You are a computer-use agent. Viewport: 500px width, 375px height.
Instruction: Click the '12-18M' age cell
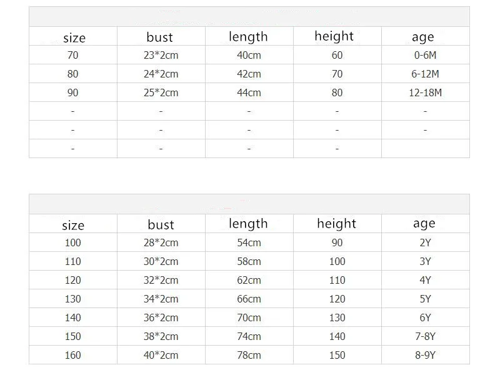(425, 92)
